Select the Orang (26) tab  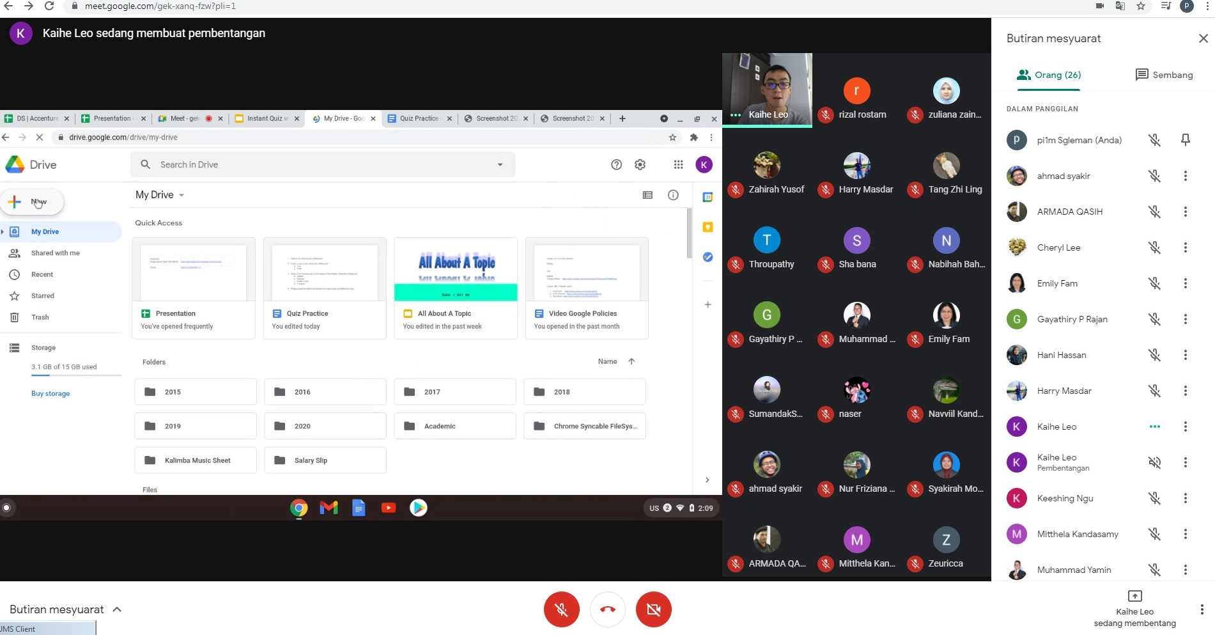point(1049,75)
